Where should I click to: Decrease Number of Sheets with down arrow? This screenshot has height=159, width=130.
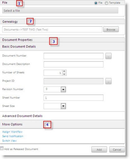[64, 74]
